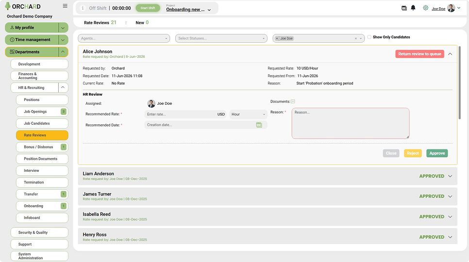Expand the James Turner review row
Screen dimensions: 469x262
tap(450, 196)
